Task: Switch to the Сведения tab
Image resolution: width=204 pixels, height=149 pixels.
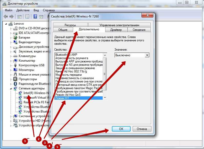Action: tap(139, 30)
